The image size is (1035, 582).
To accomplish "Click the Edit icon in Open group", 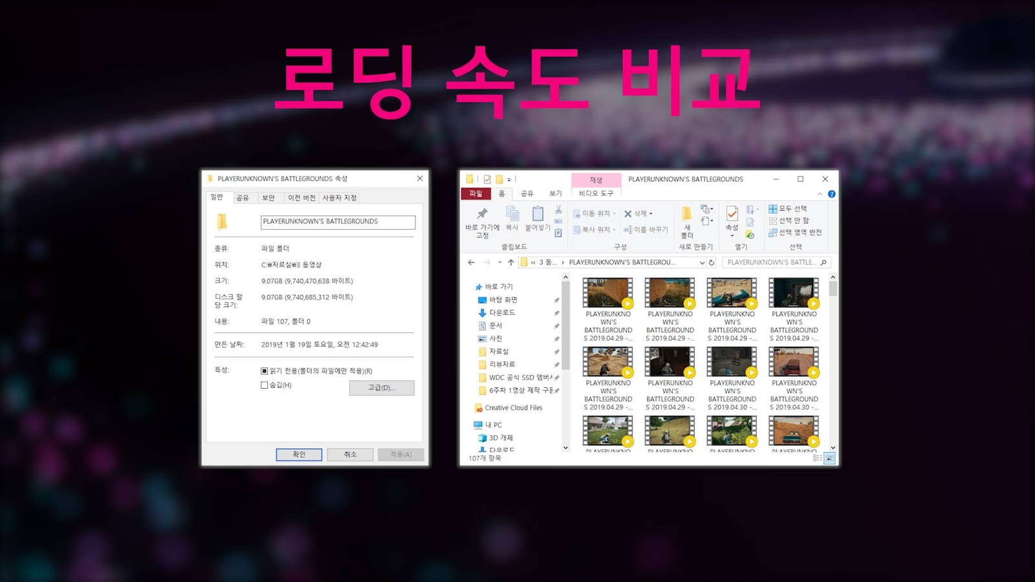I will pyautogui.click(x=750, y=222).
